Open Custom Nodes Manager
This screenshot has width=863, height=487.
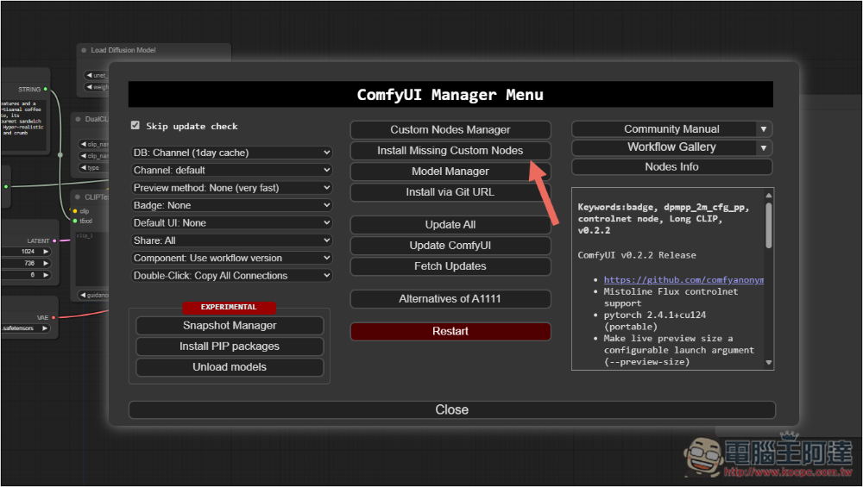(450, 130)
